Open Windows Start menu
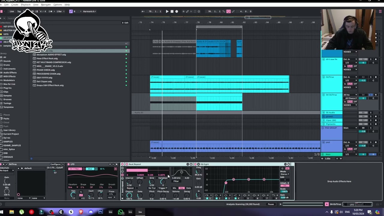Viewport: 384px width, 216px height. (x=1, y=212)
